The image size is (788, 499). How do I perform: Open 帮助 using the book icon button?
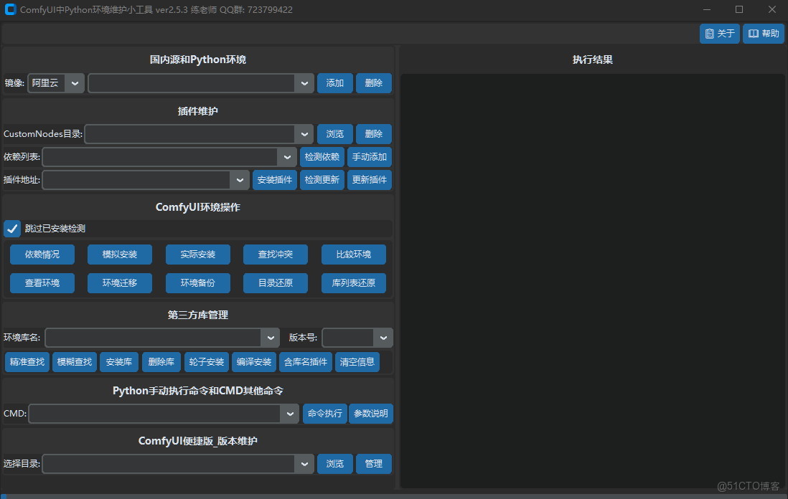[763, 34]
